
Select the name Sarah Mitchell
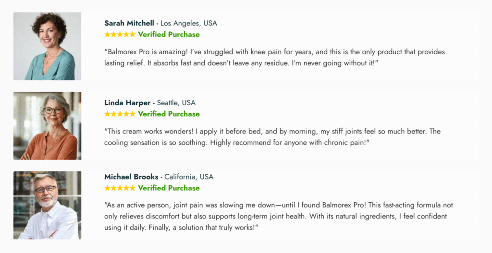129,23
